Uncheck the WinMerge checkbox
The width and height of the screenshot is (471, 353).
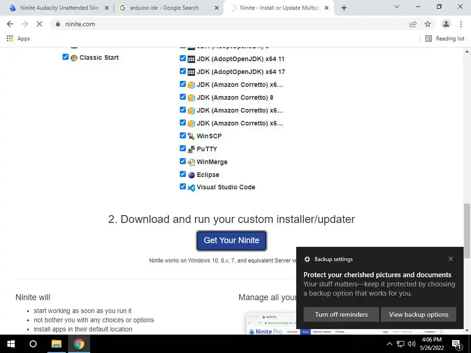pos(183,161)
